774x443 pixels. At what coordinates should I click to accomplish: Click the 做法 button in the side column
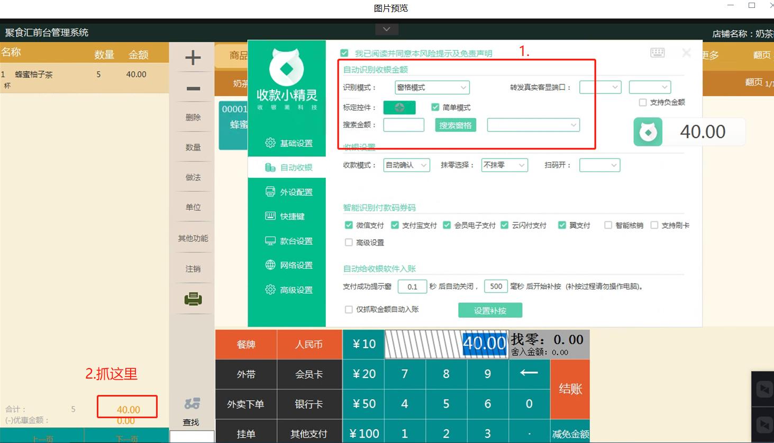click(x=193, y=177)
